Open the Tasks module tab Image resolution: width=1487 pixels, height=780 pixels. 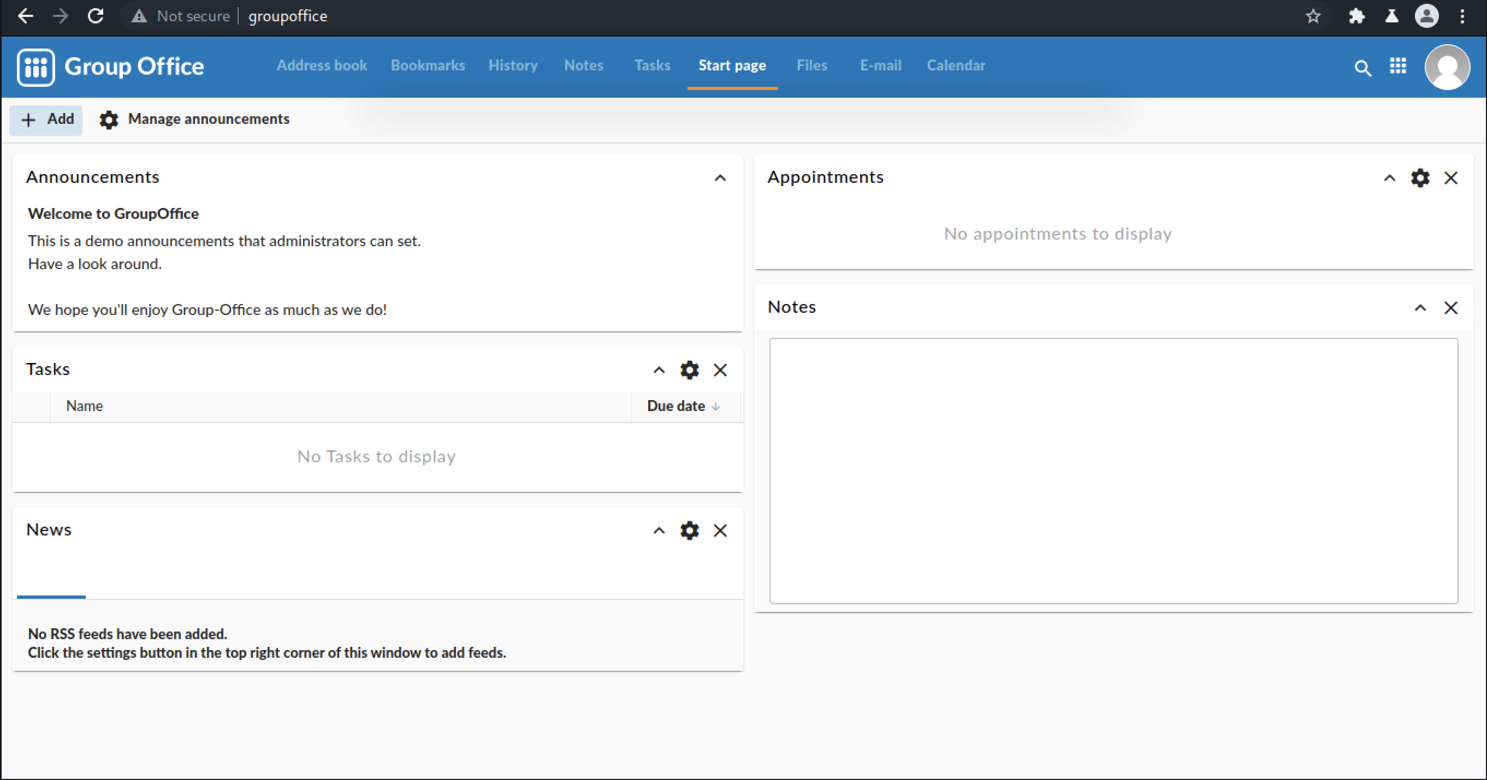652,65
